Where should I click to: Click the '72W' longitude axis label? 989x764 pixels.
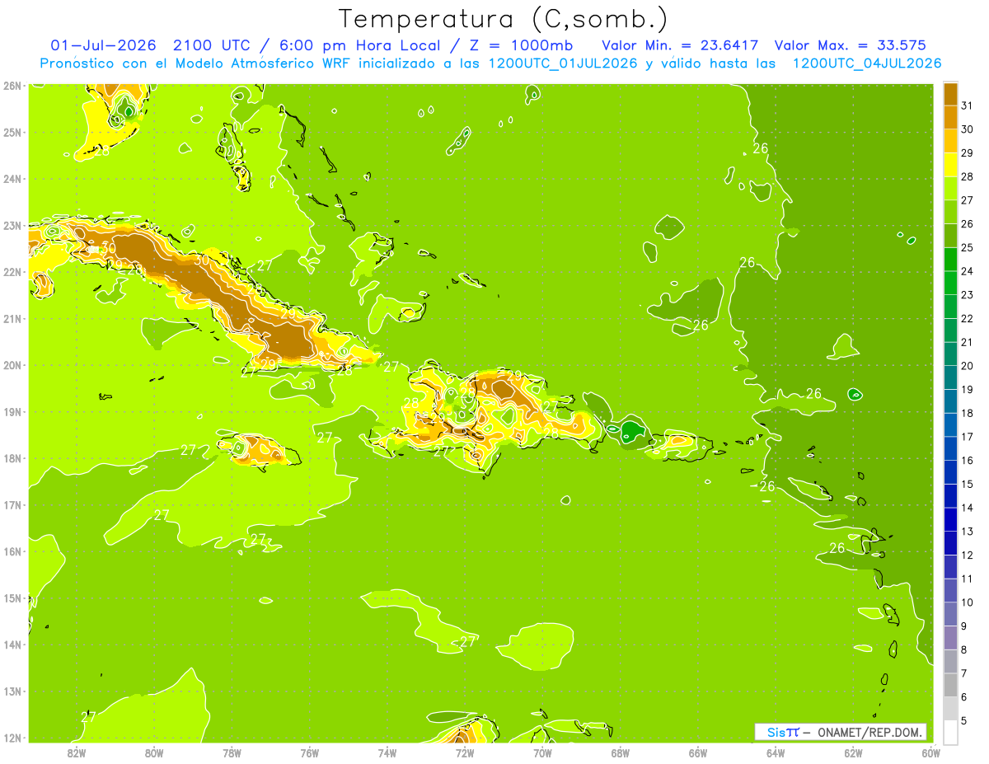pos(465,752)
